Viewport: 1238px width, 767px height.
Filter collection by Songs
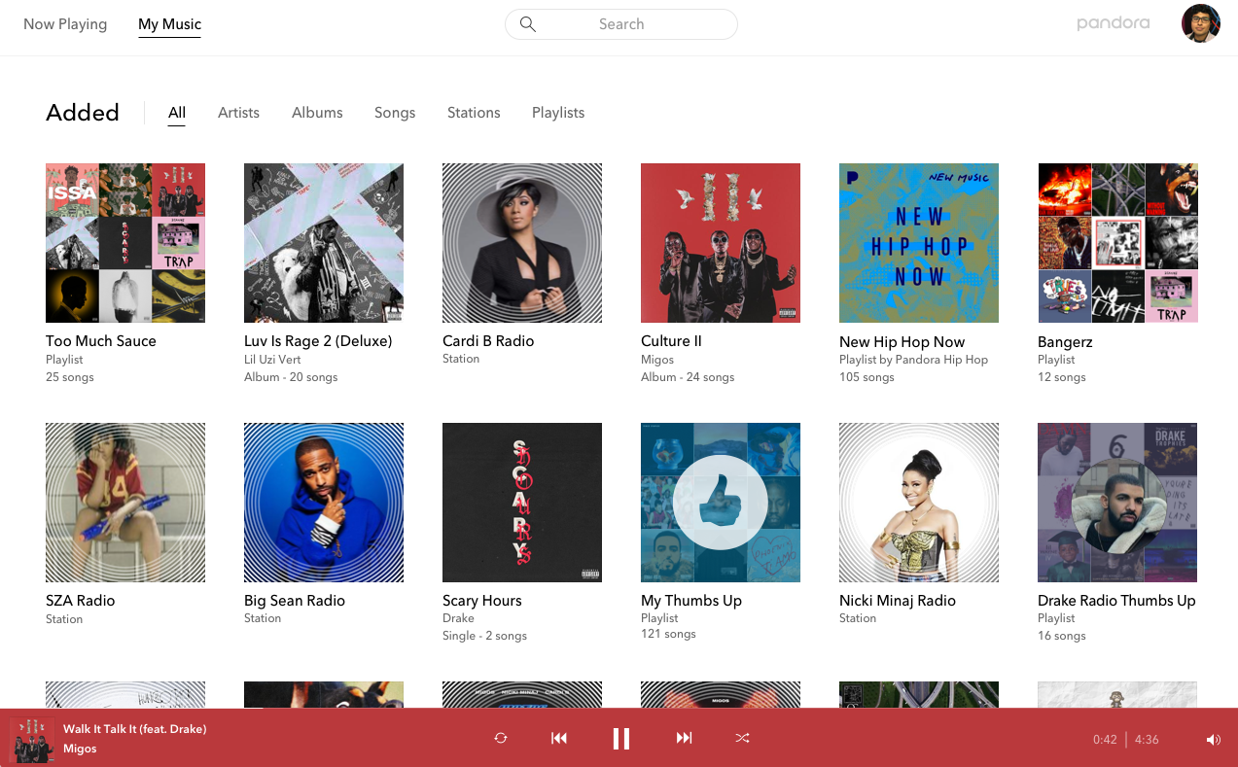coord(395,113)
